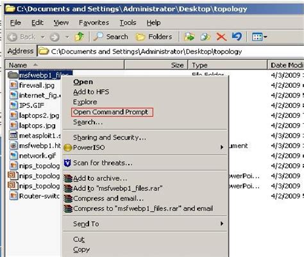The height and width of the screenshot is (257, 304).
Task: Select the firewall.jpg file icon
Action: click(13, 85)
